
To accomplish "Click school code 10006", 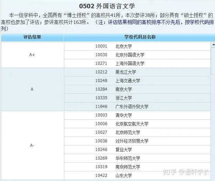I will 101,124.
